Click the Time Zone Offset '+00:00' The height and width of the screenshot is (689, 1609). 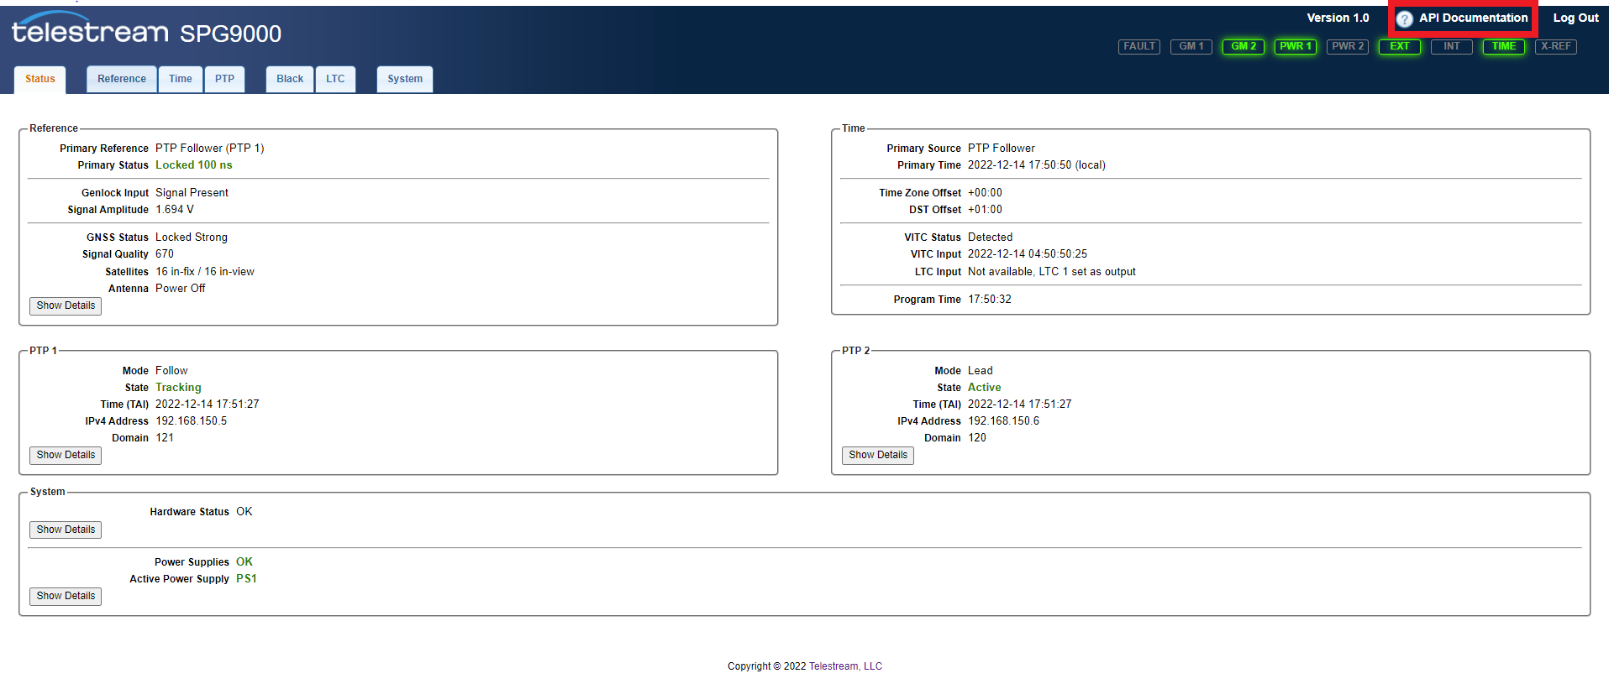point(985,193)
